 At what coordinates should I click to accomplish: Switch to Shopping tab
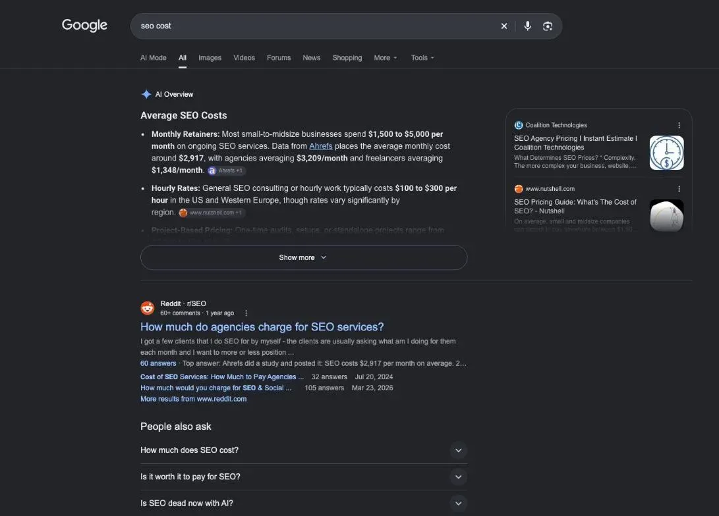[347, 58]
